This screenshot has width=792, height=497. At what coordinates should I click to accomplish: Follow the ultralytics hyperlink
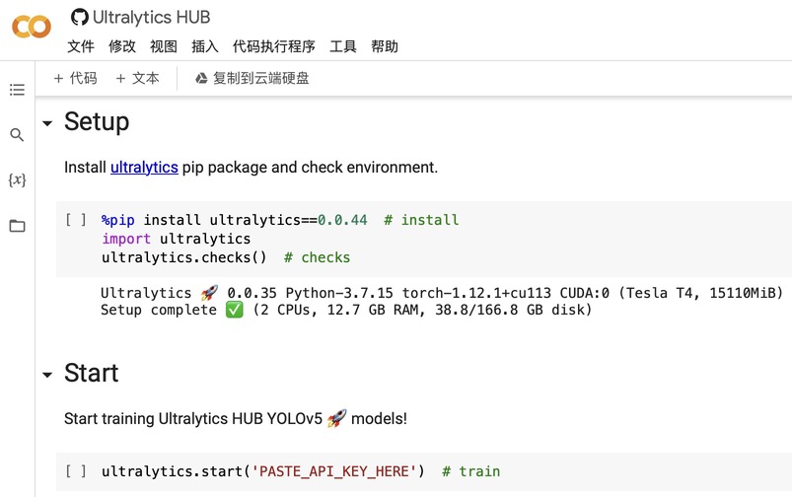144,168
